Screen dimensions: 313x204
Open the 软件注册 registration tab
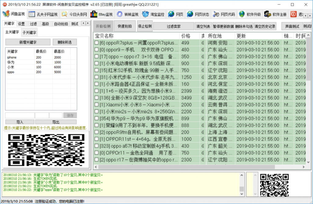click(268, 14)
